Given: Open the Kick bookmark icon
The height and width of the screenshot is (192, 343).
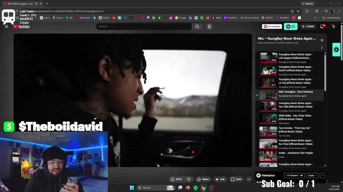Looking at the screenshot, I should (x=159, y=18).
